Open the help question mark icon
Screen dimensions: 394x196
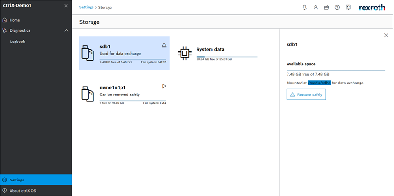pyautogui.click(x=337, y=8)
